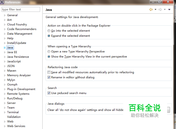The height and width of the screenshot is (129, 176).
Task: Open the preferences view menu triangle
Action: (169, 9)
